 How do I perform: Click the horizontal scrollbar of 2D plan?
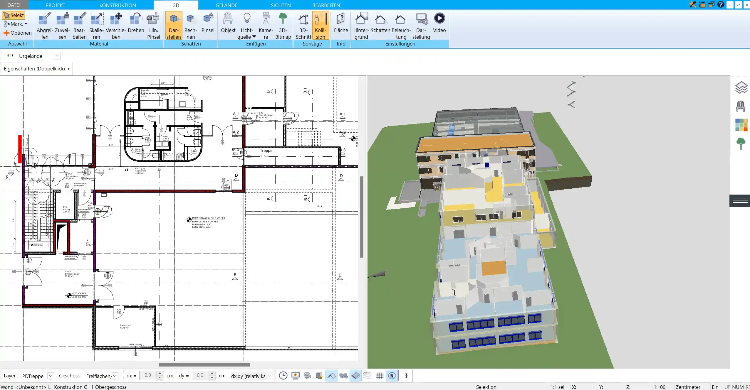tap(204, 365)
